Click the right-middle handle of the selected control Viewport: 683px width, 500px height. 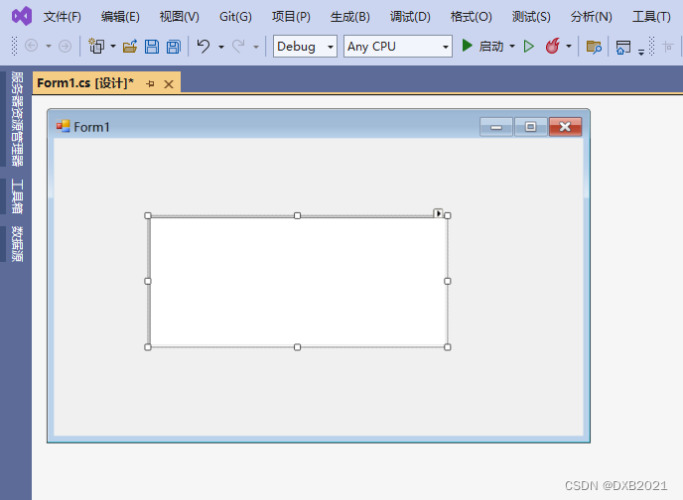(448, 281)
